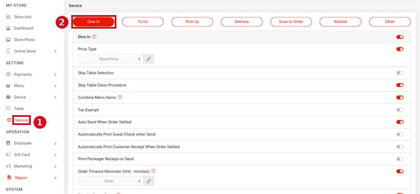Toggle the Price Type switch
This screenshot has height=194, width=420.
coord(400,49)
